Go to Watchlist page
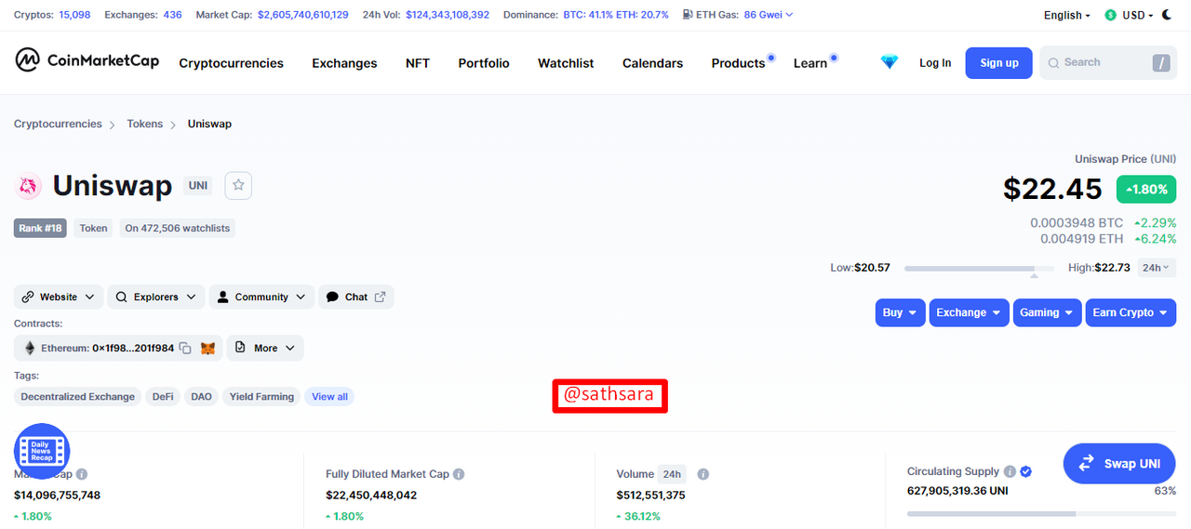This screenshot has height=529, width=1191. coord(566,63)
